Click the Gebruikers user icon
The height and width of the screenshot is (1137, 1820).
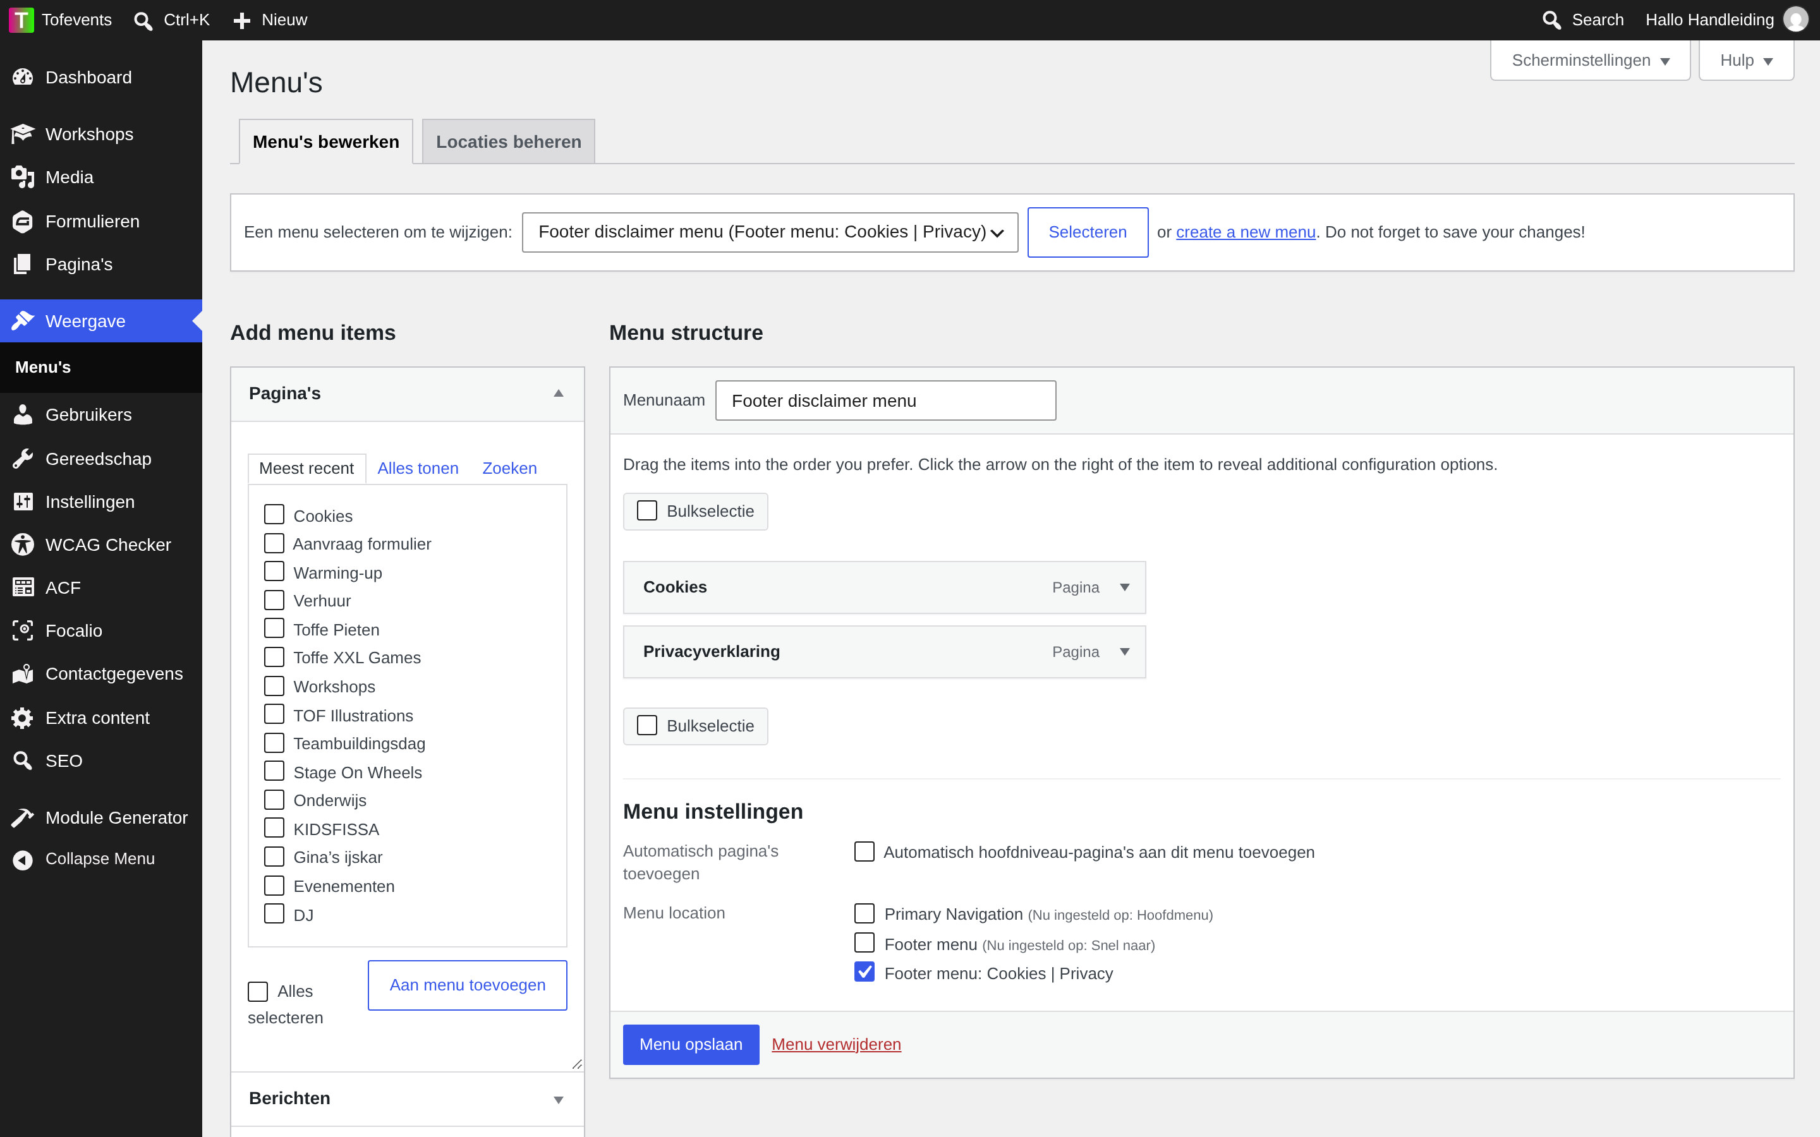pyautogui.click(x=23, y=414)
